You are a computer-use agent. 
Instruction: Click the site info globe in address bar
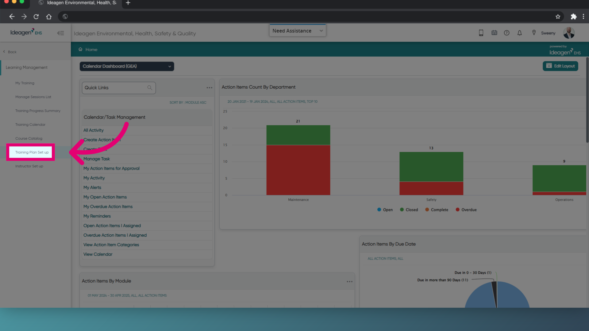click(x=65, y=17)
